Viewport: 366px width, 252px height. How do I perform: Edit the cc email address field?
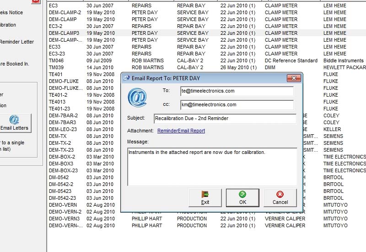pos(237,105)
